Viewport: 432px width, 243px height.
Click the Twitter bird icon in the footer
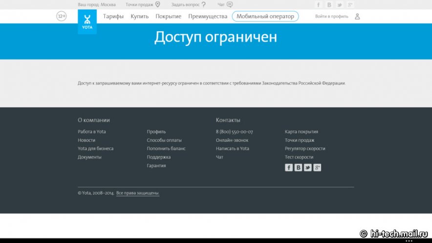pyautogui.click(x=308, y=168)
